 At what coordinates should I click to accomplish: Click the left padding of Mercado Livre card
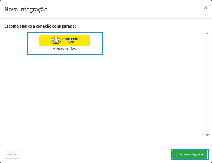tap(33, 44)
